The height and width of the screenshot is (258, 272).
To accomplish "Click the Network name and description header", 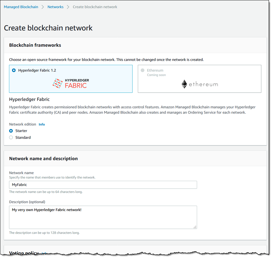I will click(43, 158).
